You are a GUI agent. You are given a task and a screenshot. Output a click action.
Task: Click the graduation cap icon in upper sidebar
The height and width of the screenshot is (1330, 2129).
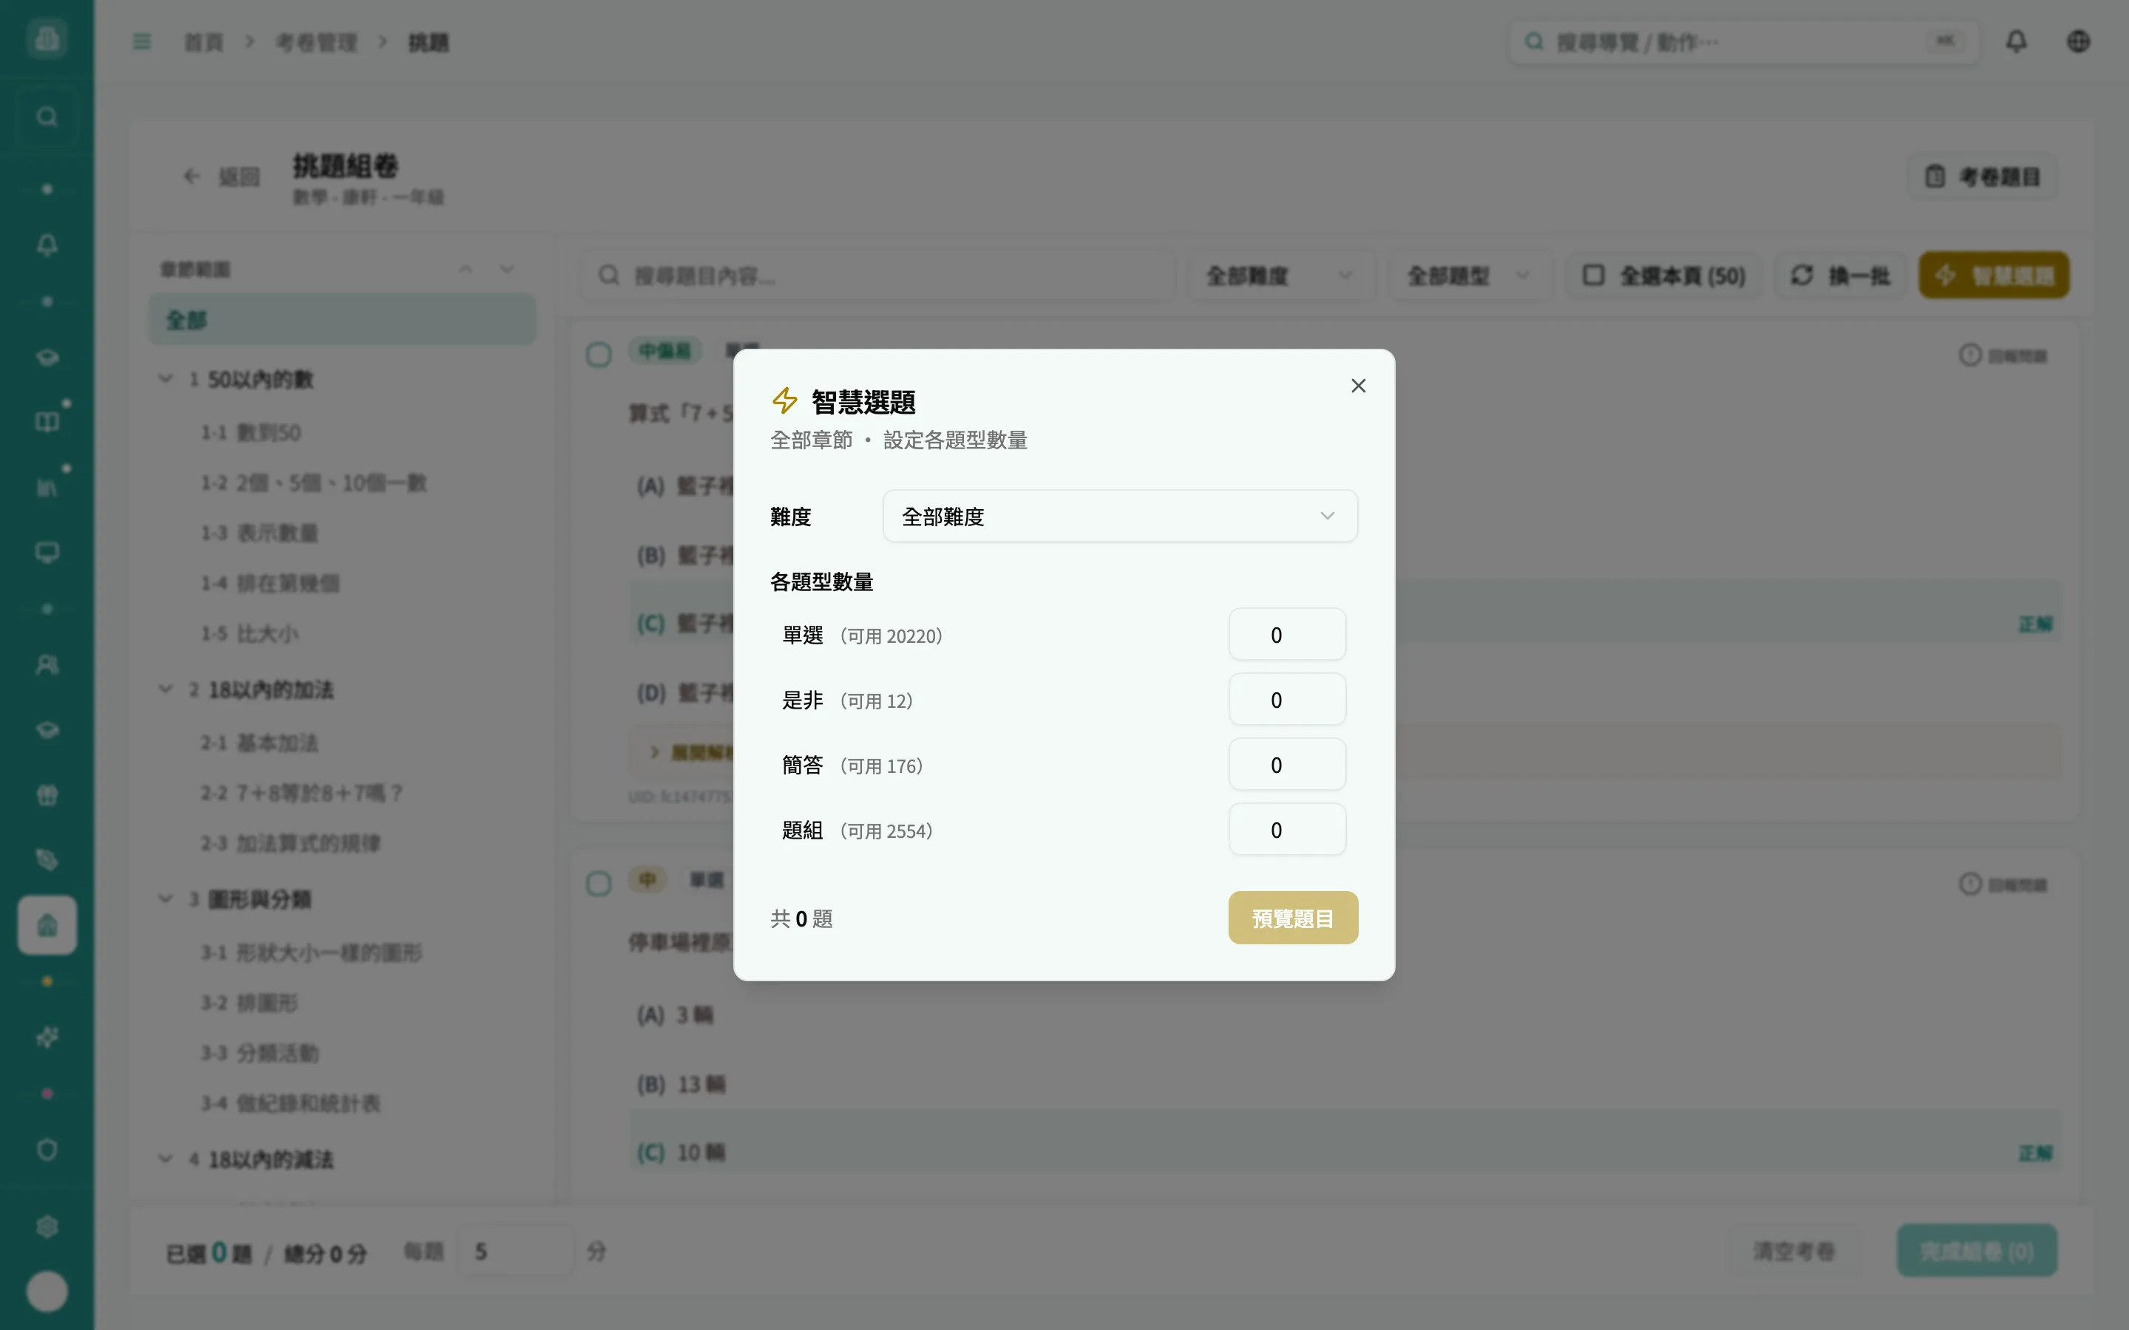[x=47, y=357]
